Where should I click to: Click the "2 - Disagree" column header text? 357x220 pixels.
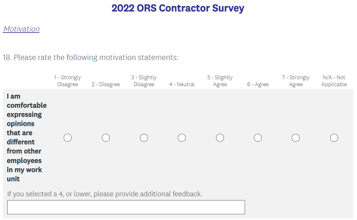pos(106,84)
